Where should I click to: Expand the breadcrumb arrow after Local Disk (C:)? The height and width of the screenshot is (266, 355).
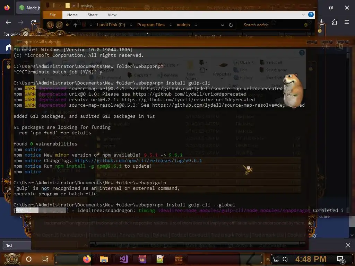(x=131, y=25)
